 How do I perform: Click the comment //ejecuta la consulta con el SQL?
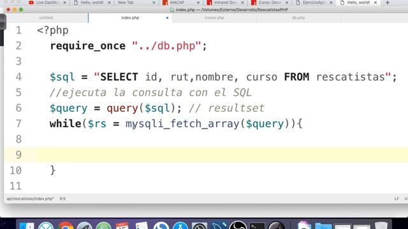(150, 93)
